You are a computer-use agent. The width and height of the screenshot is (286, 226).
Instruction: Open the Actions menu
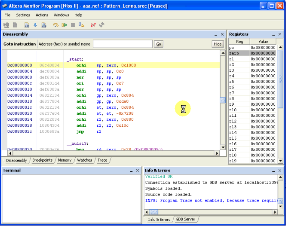click(42, 15)
